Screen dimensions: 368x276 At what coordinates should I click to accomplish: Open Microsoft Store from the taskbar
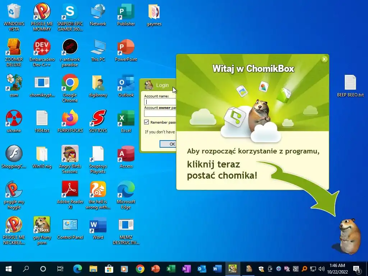coord(109,269)
